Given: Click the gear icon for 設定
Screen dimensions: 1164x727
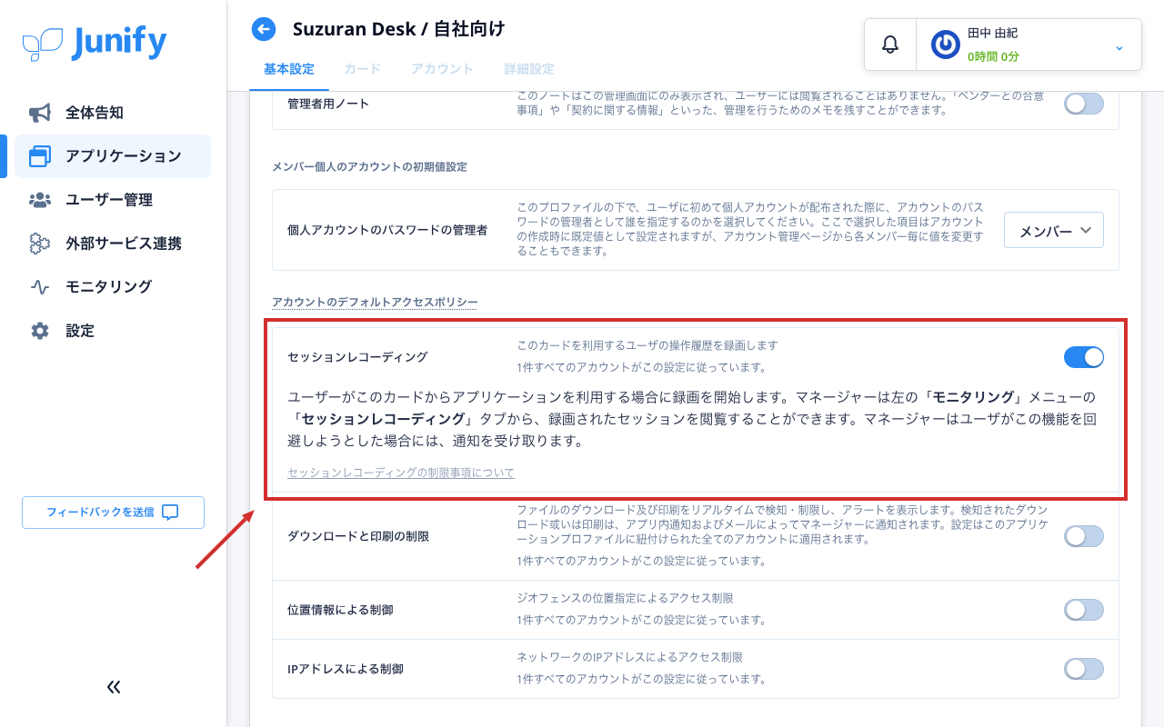Looking at the screenshot, I should point(40,331).
